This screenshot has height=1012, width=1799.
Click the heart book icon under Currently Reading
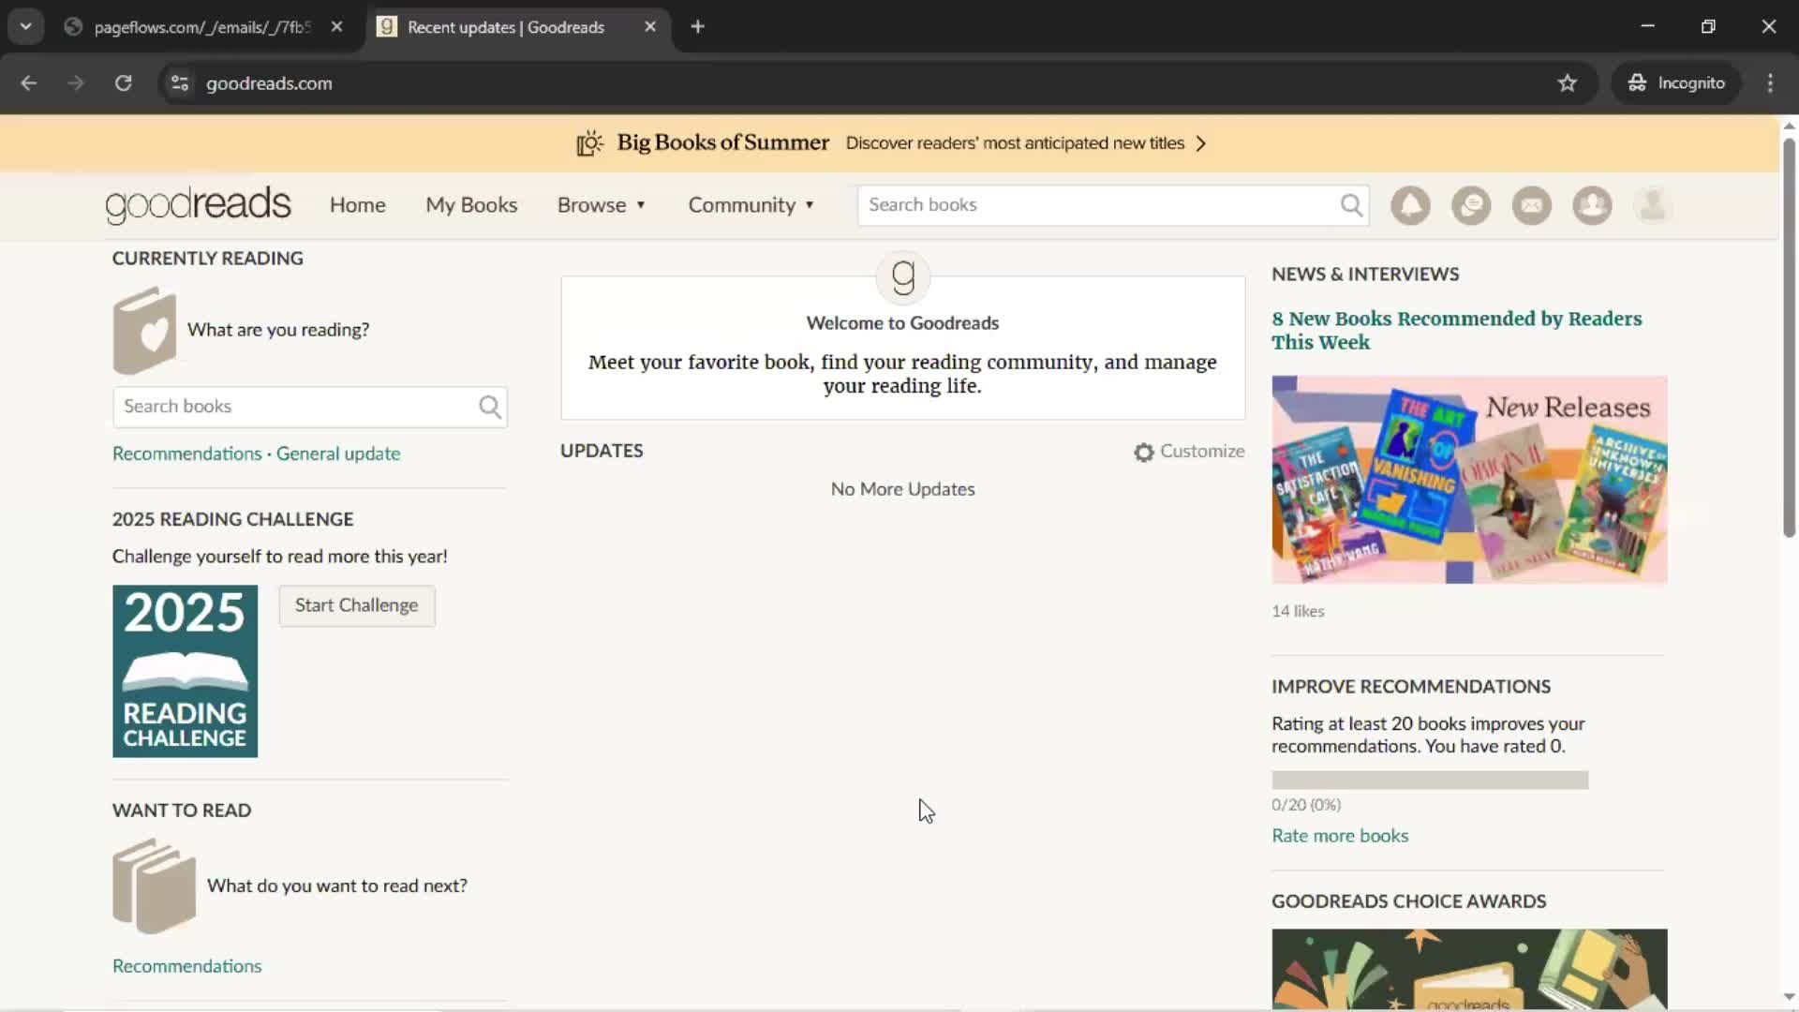(144, 331)
